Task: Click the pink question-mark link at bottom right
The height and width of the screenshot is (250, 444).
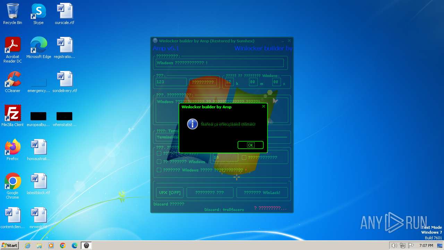Action: point(270,208)
